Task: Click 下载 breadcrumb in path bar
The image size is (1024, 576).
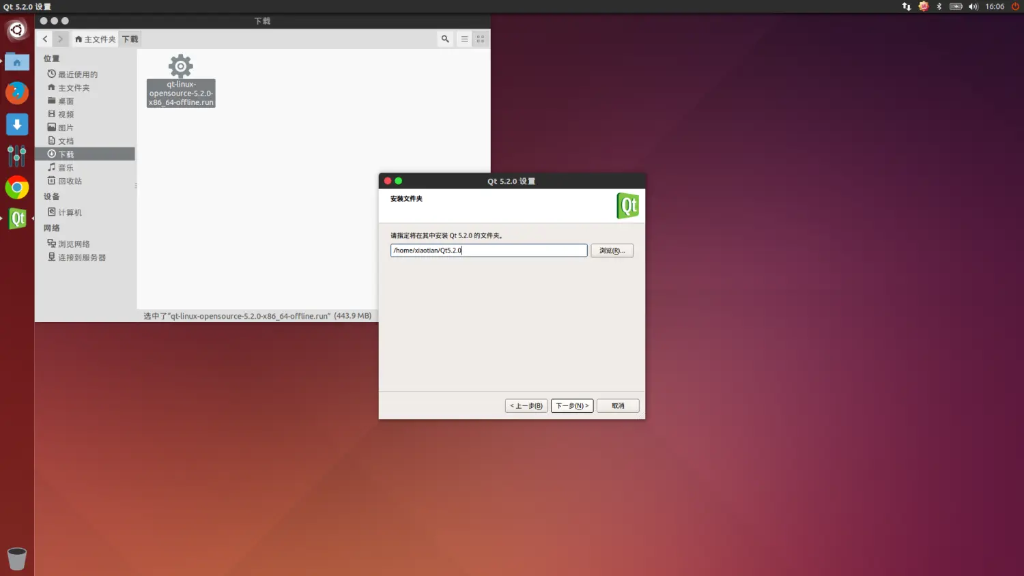Action: tap(130, 39)
